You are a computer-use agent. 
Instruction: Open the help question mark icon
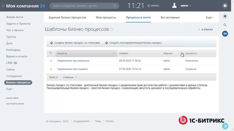tap(225, 6)
